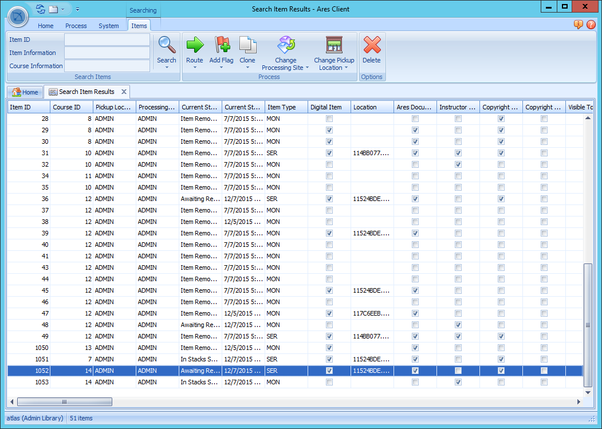
Task: Close the Search Item Results tab
Action: [124, 92]
